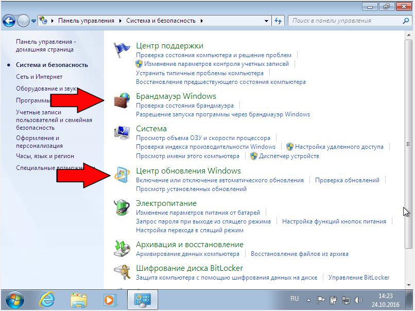Open the System monitor icon

pos(122,133)
